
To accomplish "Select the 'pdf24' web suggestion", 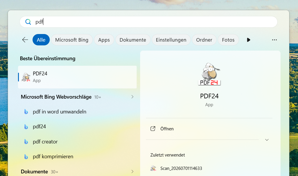I will click(x=39, y=127).
